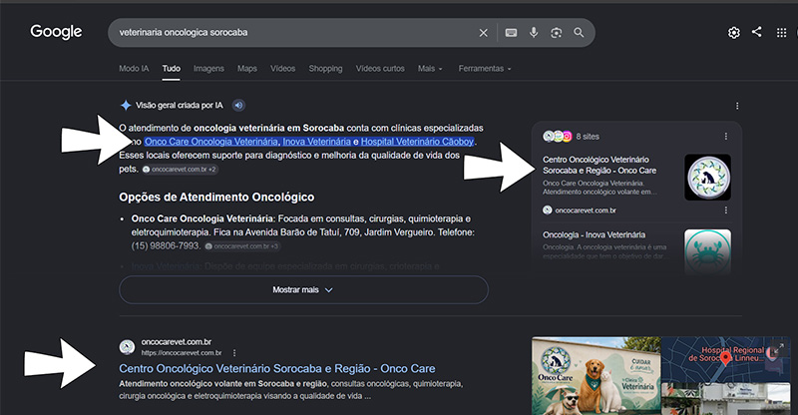Clear the search query with the X icon
Viewport: 798px width, 415px height.
484,33
